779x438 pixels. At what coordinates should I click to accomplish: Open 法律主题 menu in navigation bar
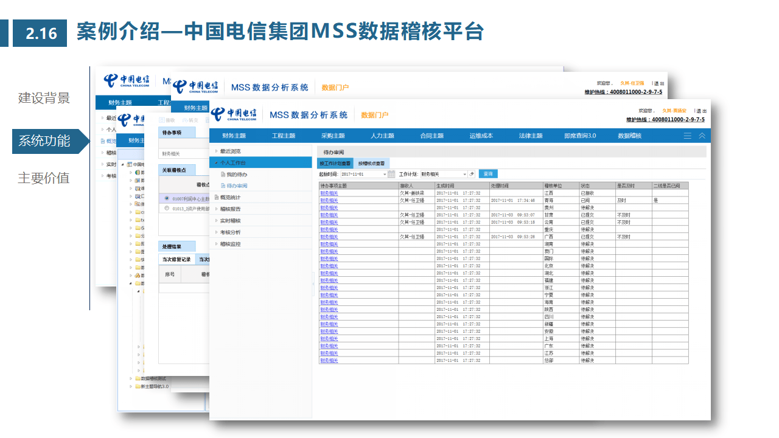531,136
